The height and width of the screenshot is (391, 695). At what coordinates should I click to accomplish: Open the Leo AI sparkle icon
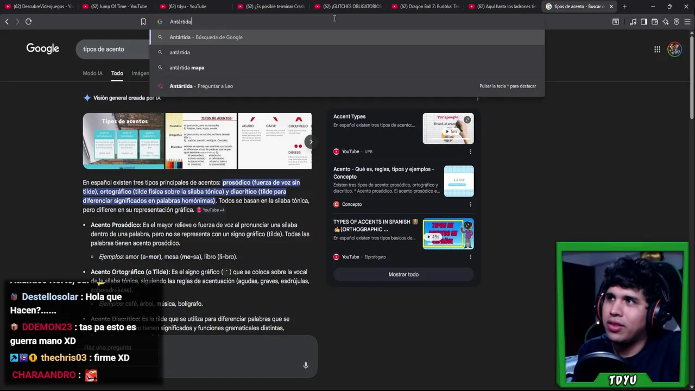666,22
